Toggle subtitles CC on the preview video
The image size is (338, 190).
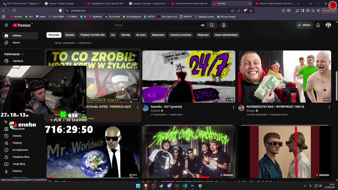(x=134, y=64)
